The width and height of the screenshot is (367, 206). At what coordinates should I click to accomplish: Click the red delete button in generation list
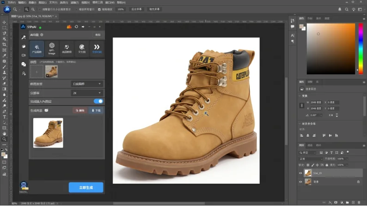(x=80, y=110)
